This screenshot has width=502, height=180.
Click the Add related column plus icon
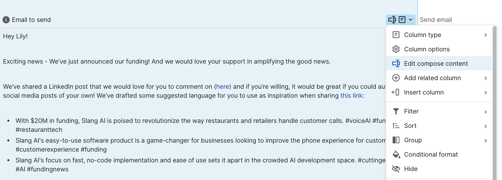(396, 78)
